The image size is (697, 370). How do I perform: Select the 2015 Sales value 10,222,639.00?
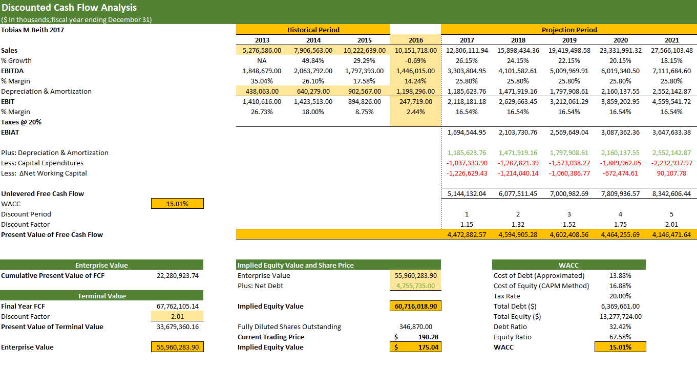click(364, 50)
